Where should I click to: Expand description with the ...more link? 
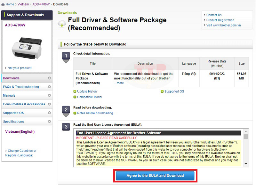pos(119,83)
